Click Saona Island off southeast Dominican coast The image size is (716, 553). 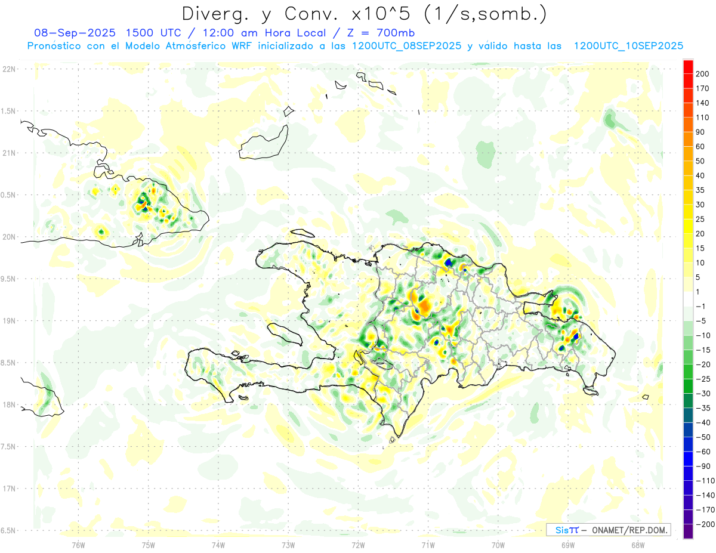pyautogui.click(x=591, y=391)
